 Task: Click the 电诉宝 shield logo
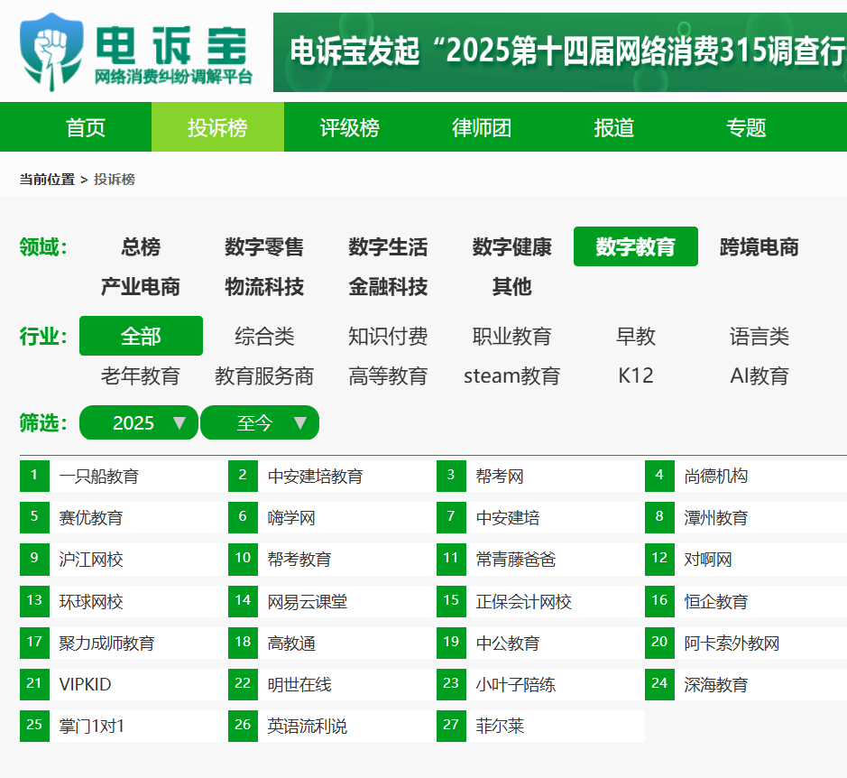pos(51,52)
